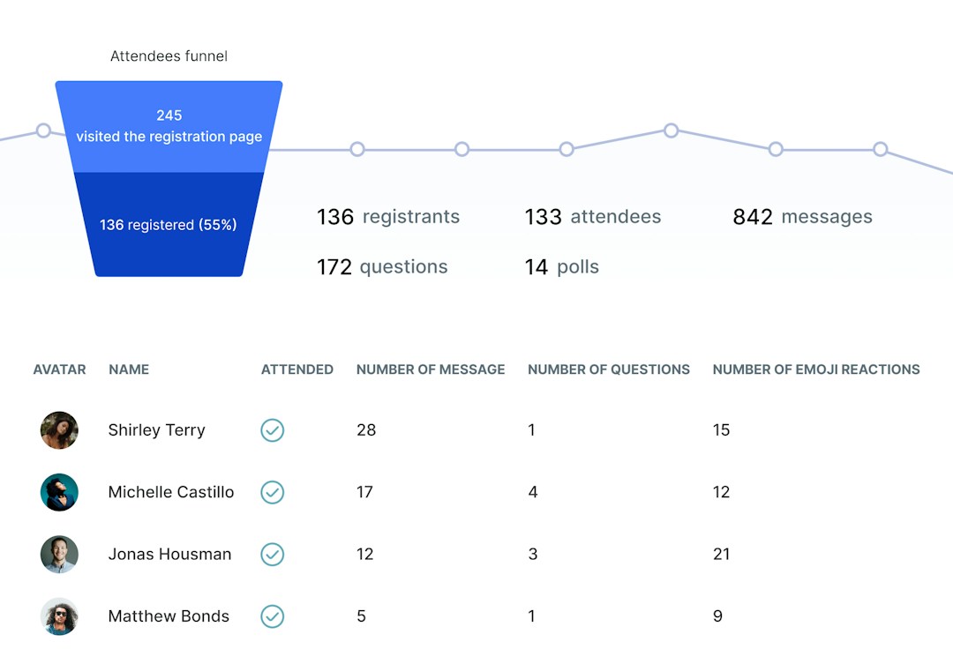Click Matthew Bonds' emoji reactions 9

[x=717, y=616]
